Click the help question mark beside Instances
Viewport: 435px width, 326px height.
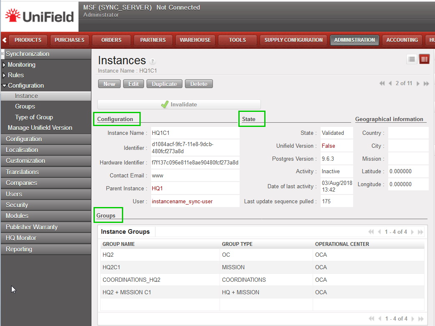(152, 61)
